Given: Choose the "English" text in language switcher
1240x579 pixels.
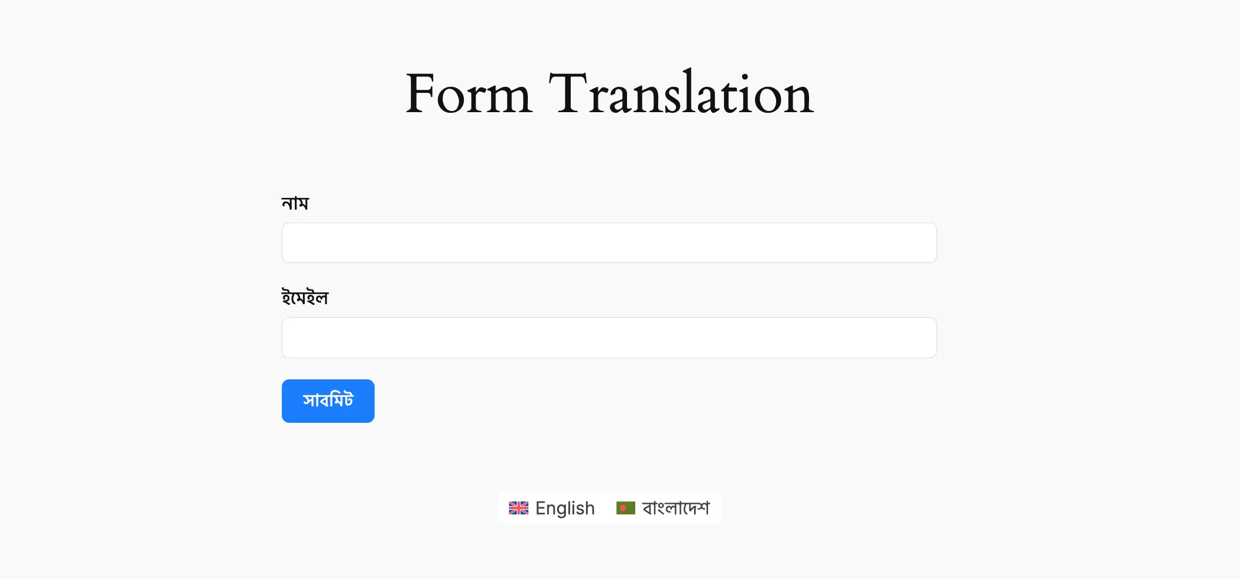Looking at the screenshot, I should click(x=565, y=508).
